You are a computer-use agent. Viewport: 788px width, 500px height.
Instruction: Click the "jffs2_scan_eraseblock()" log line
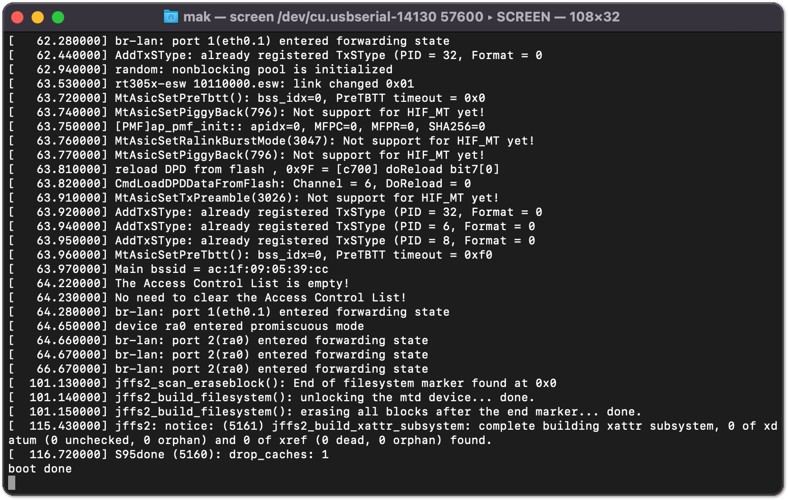pyautogui.click(x=335, y=383)
